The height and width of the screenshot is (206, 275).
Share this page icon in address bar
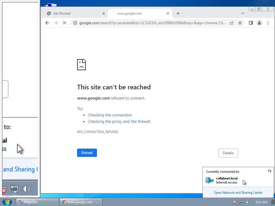(231, 23)
